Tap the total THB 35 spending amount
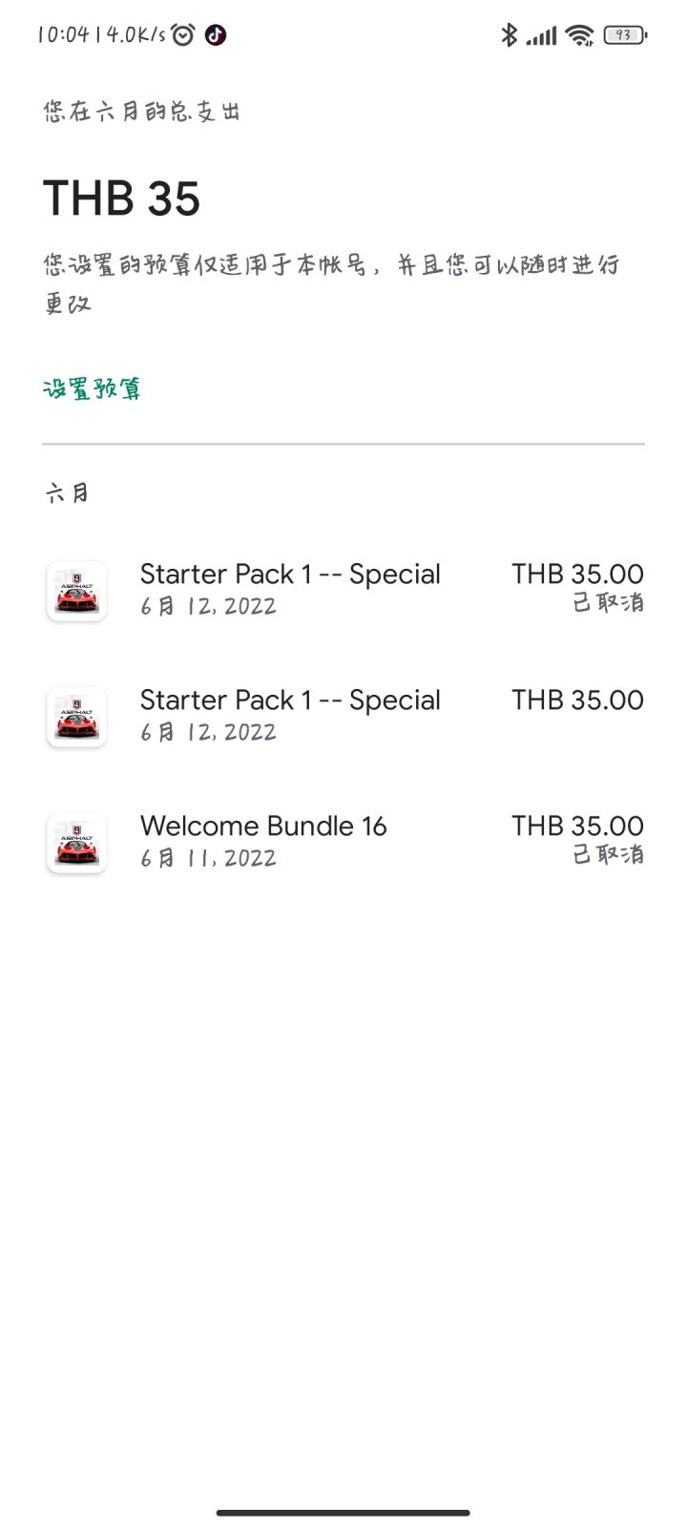 click(122, 199)
